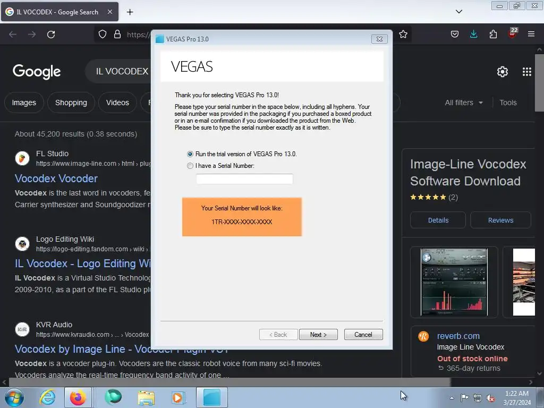This screenshot has height=408, width=544.
Task: Open network status tray icon
Action: [478, 398]
